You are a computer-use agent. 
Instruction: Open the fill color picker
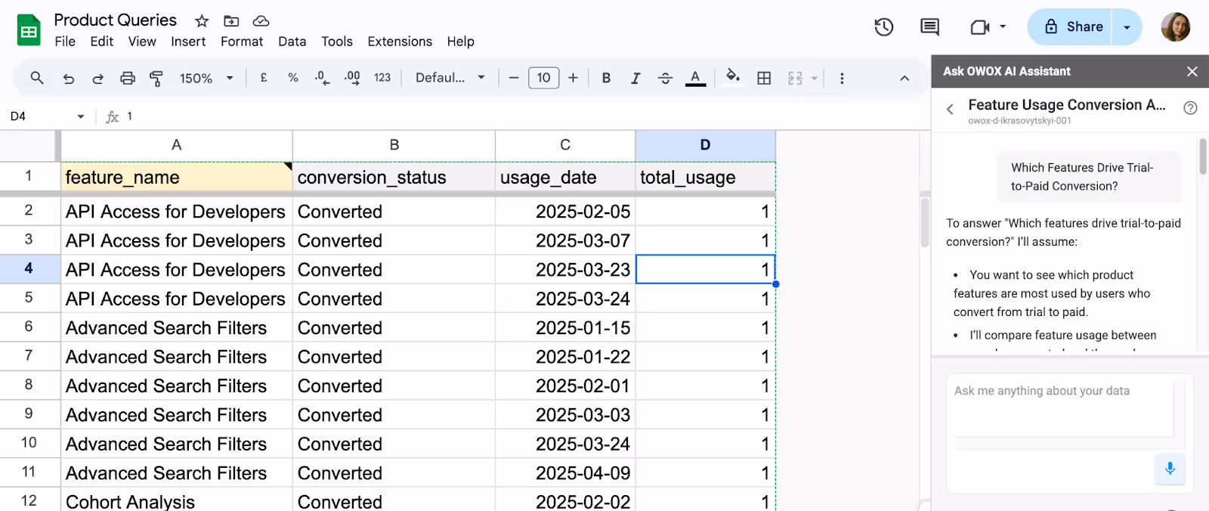[x=732, y=76]
